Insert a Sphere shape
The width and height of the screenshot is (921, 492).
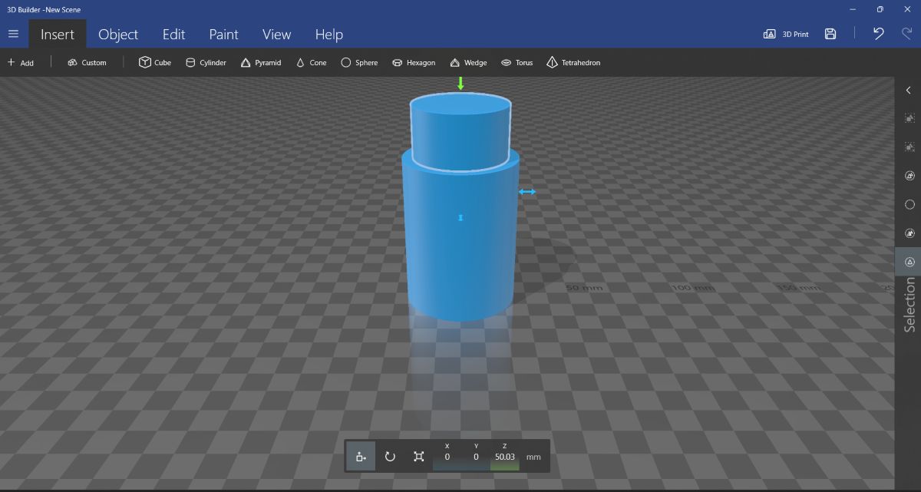point(359,62)
